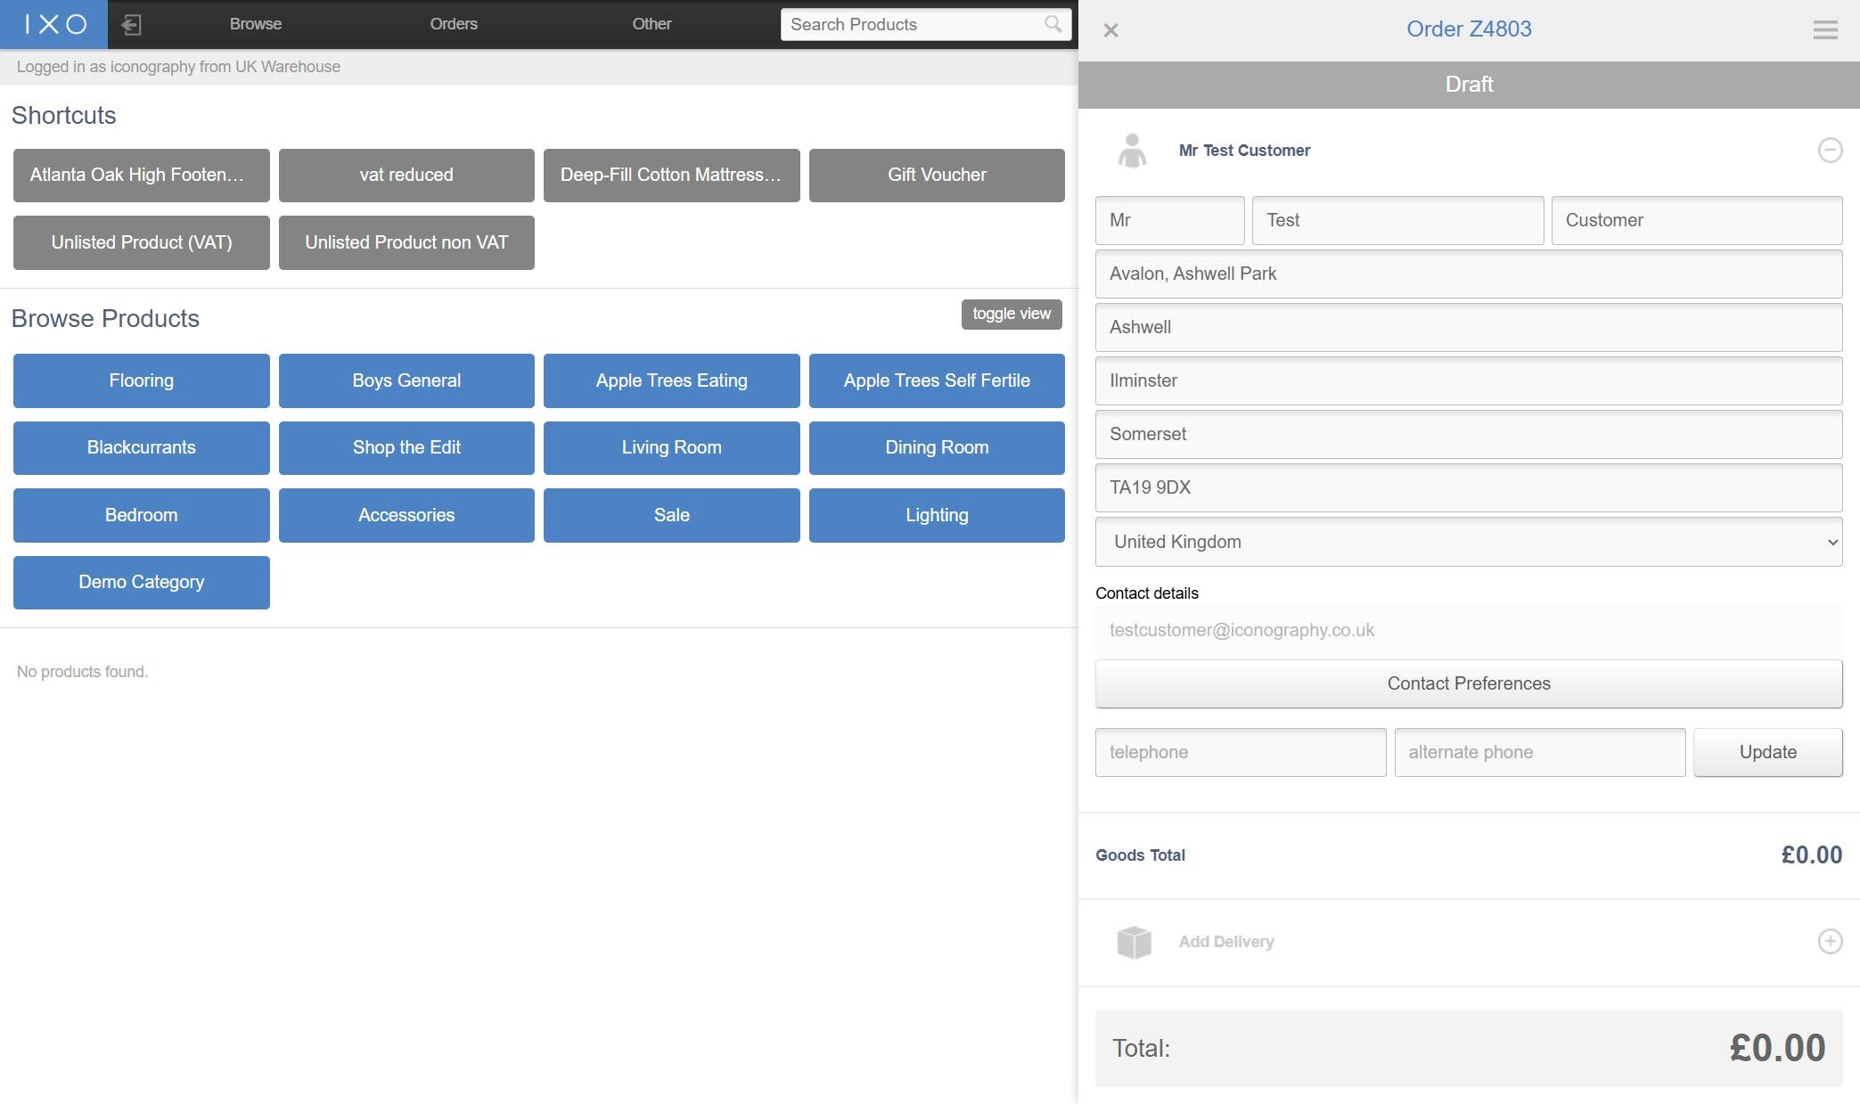This screenshot has width=1860, height=1104.
Task: Click the Search Products field
Action: coord(909,25)
